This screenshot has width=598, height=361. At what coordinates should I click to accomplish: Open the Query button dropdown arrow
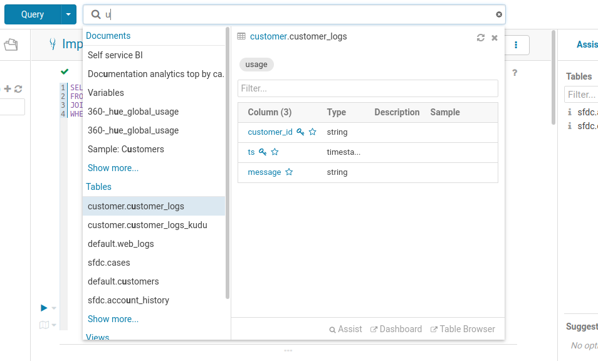(69, 14)
